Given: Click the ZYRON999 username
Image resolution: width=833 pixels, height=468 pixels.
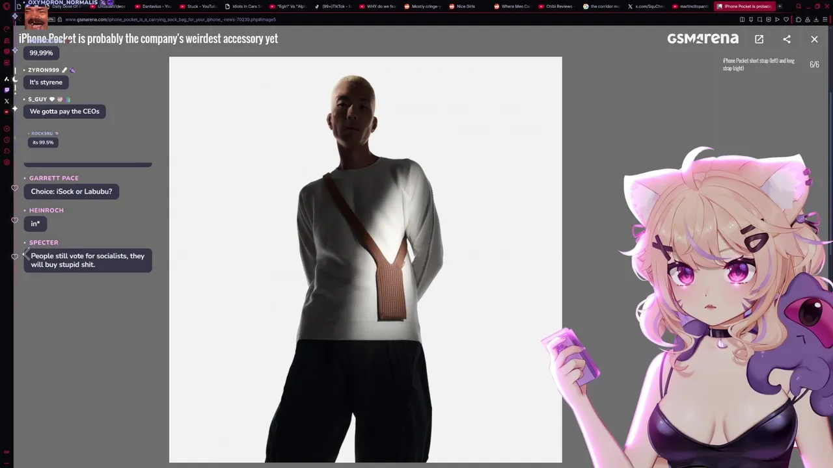Looking at the screenshot, I should 44,70.
